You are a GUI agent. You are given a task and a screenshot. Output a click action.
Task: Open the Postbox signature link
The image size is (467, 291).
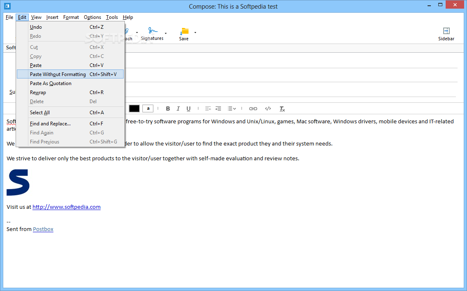click(43, 229)
